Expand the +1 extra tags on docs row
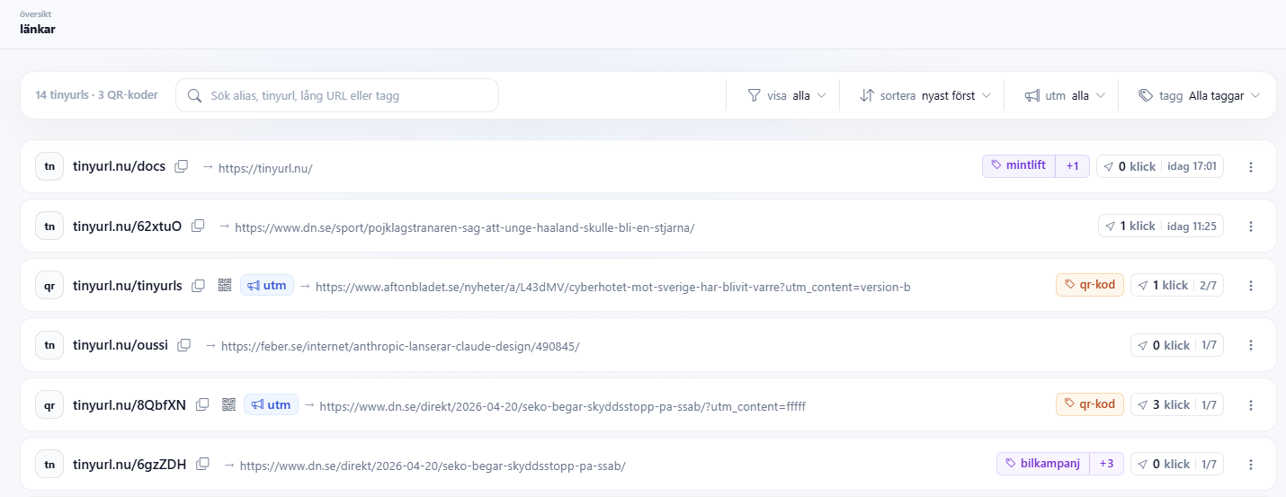Viewport: 1286px width, 497px height. point(1072,165)
